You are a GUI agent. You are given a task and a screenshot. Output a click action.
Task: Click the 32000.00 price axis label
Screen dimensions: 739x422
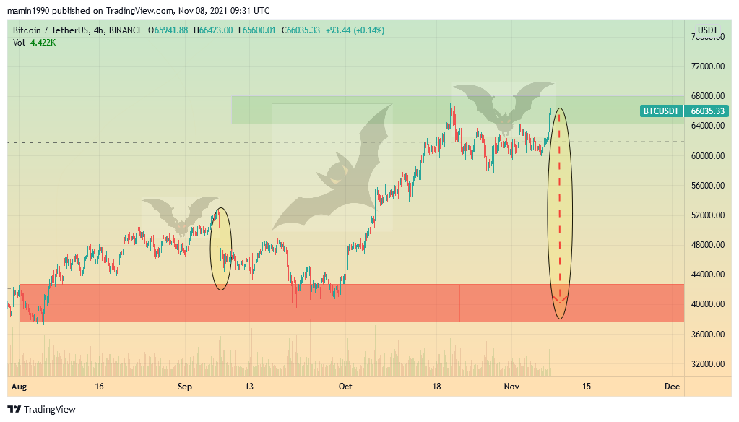[707, 364]
